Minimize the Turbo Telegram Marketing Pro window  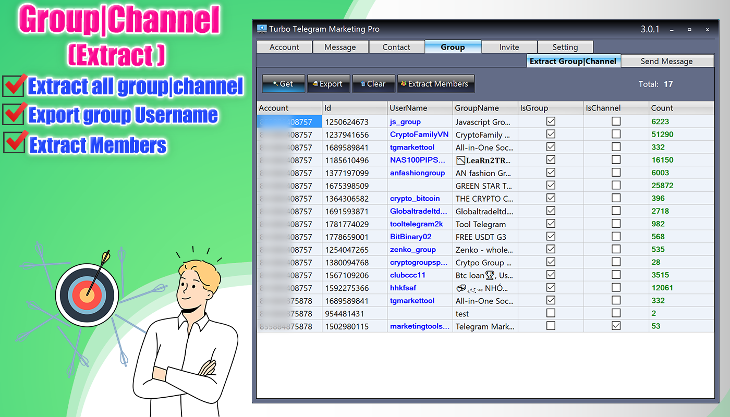coord(671,30)
